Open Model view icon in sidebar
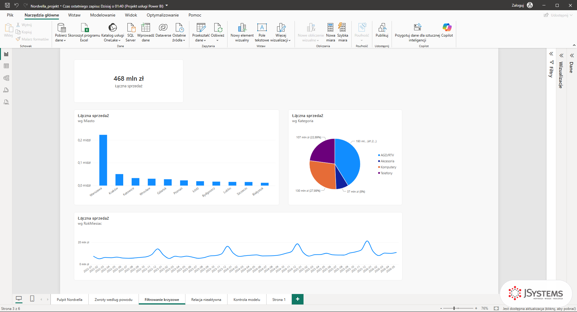577x312 pixels. pyautogui.click(x=6, y=78)
